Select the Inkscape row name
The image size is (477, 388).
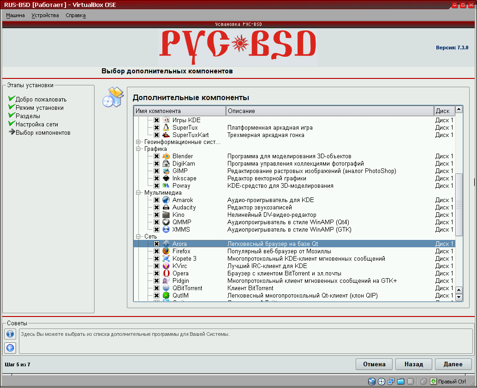pos(185,179)
